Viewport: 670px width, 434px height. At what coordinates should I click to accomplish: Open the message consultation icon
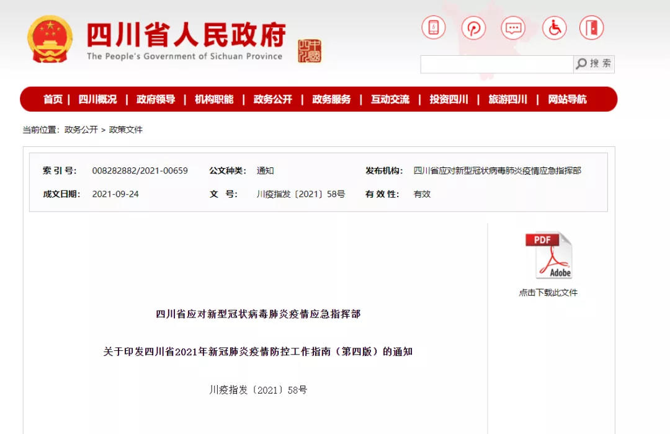tap(514, 27)
